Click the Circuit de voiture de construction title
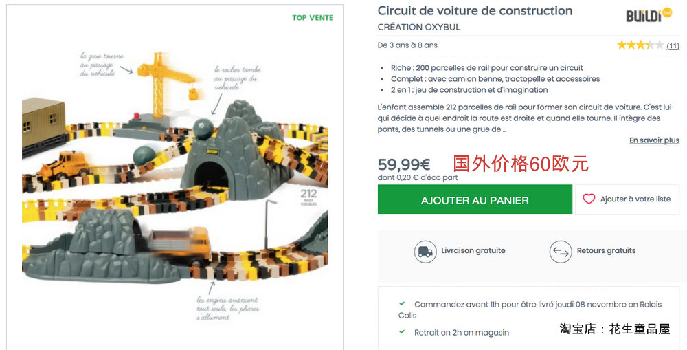Screen dimensions: 687x350 click(475, 10)
